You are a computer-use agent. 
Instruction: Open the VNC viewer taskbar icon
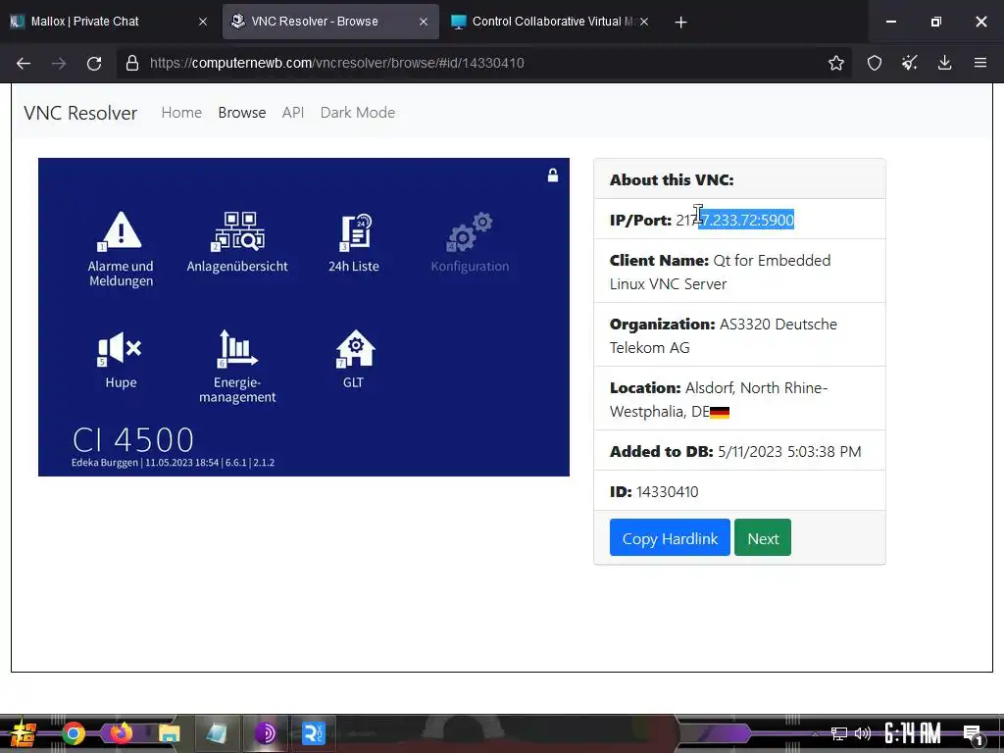tap(313, 733)
